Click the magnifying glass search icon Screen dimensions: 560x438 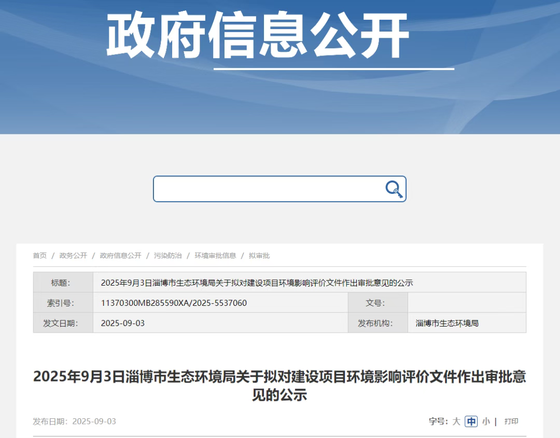(394, 189)
